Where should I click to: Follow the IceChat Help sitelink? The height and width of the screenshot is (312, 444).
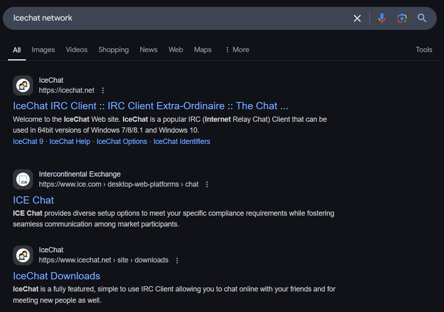(x=70, y=141)
